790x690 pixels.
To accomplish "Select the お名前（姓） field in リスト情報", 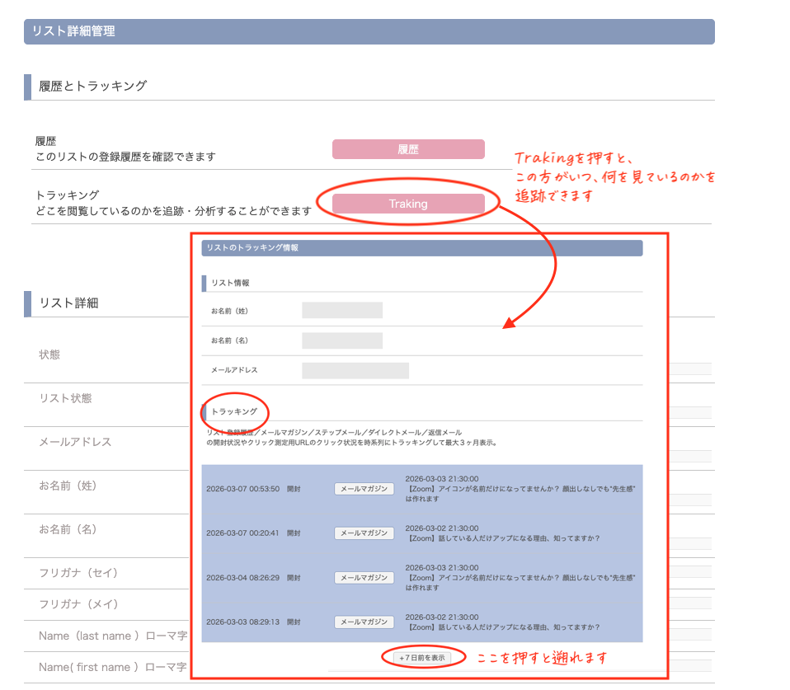I will point(341,311).
